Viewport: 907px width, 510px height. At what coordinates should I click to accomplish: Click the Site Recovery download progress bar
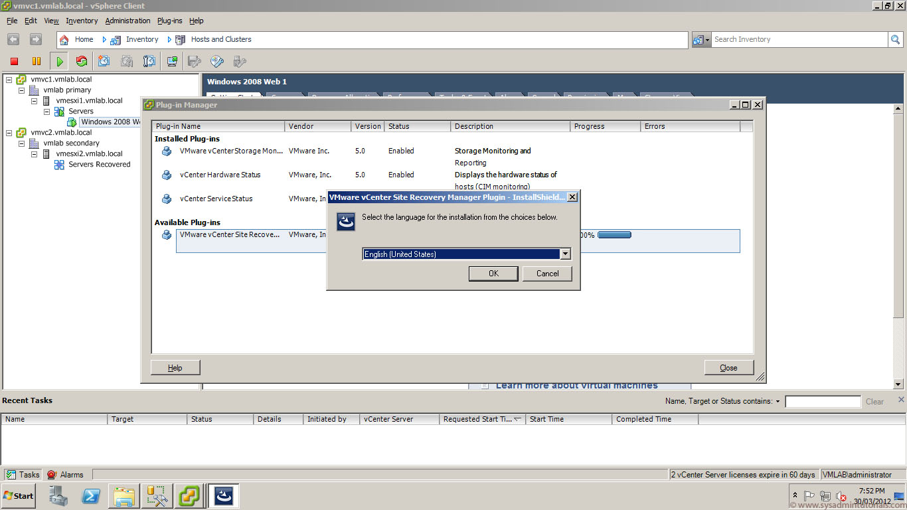point(614,235)
